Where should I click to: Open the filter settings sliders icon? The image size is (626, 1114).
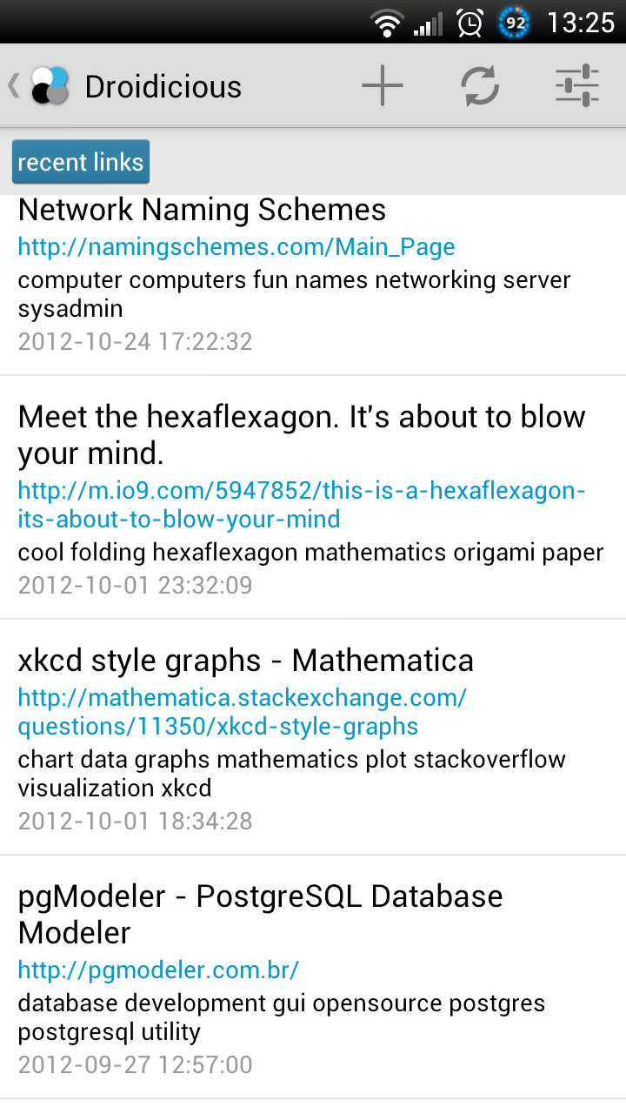tap(576, 85)
